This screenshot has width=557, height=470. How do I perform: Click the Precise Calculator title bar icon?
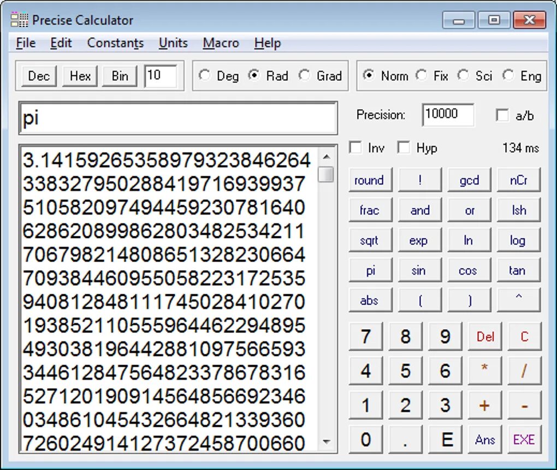(19, 20)
